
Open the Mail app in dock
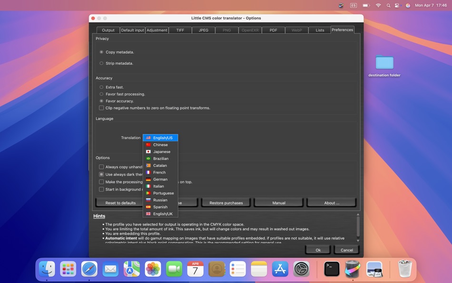pos(110,269)
